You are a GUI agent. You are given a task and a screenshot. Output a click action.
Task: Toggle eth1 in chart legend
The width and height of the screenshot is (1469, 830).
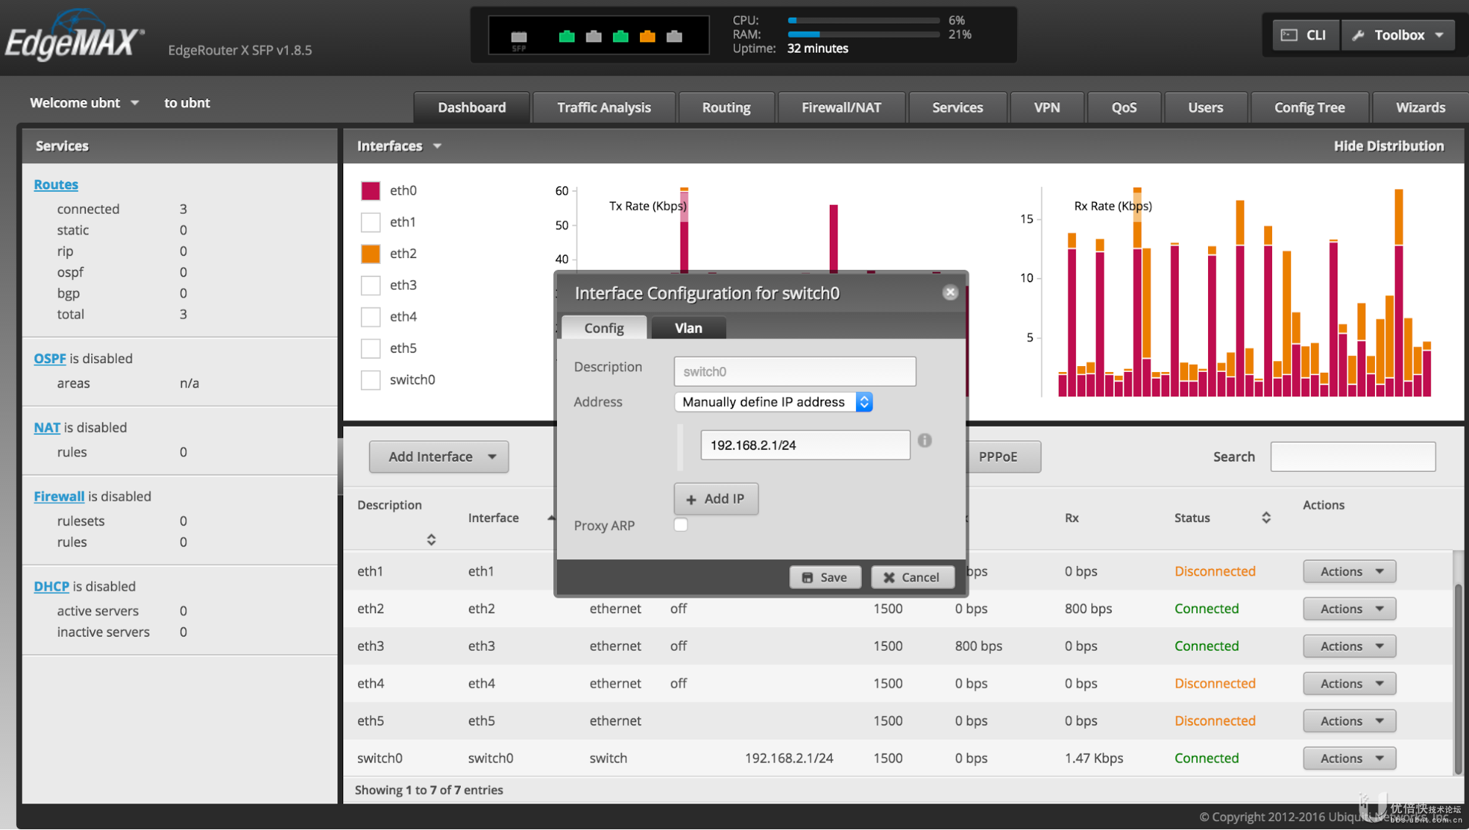click(370, 222)
